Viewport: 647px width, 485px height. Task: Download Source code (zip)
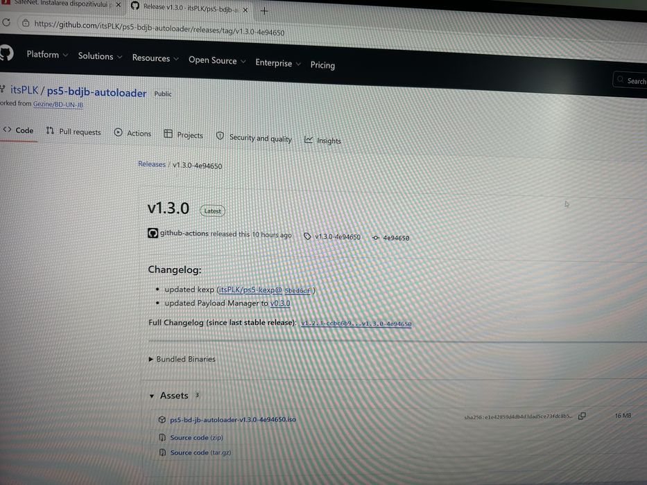pos(196,438)
